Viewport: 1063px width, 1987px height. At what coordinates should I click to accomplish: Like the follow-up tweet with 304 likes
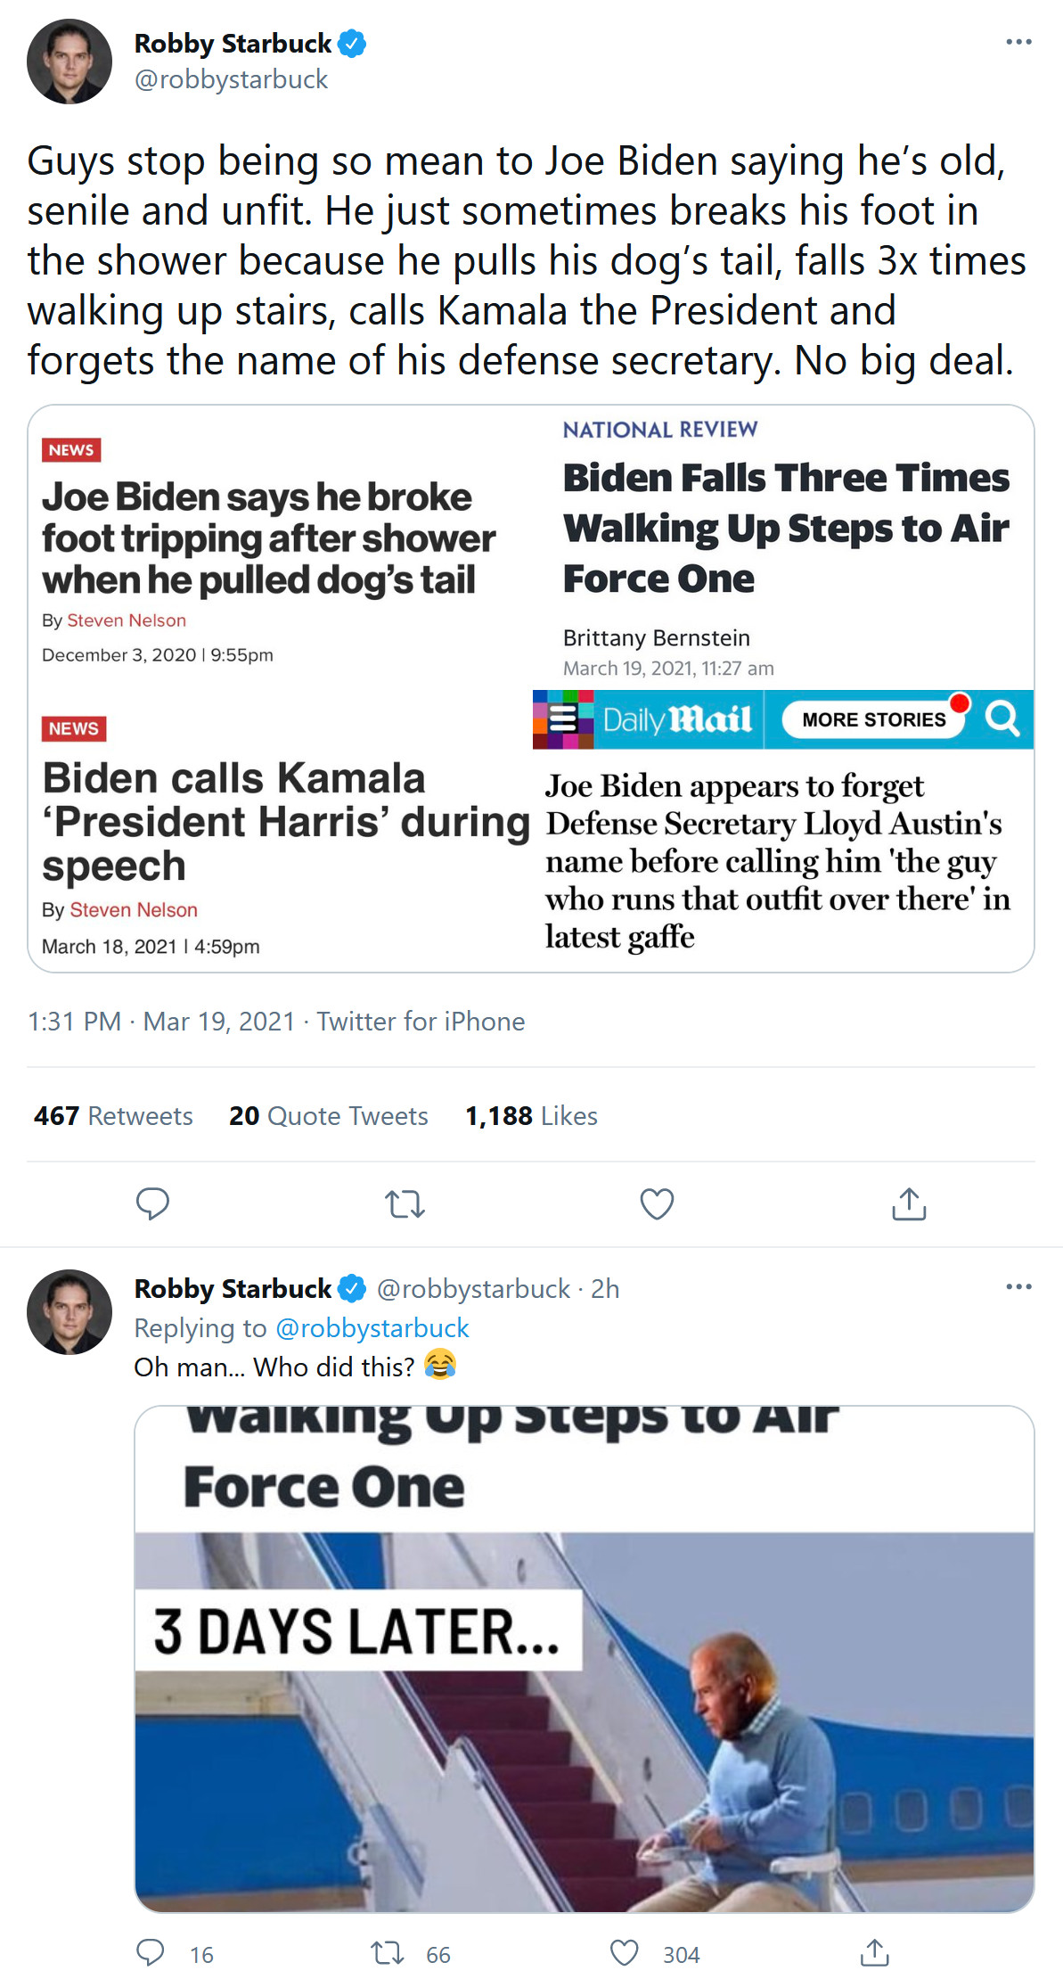tap(625, 1954)
